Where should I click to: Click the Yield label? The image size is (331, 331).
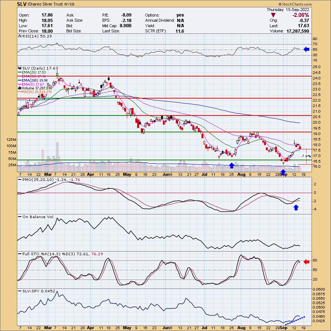150,26
